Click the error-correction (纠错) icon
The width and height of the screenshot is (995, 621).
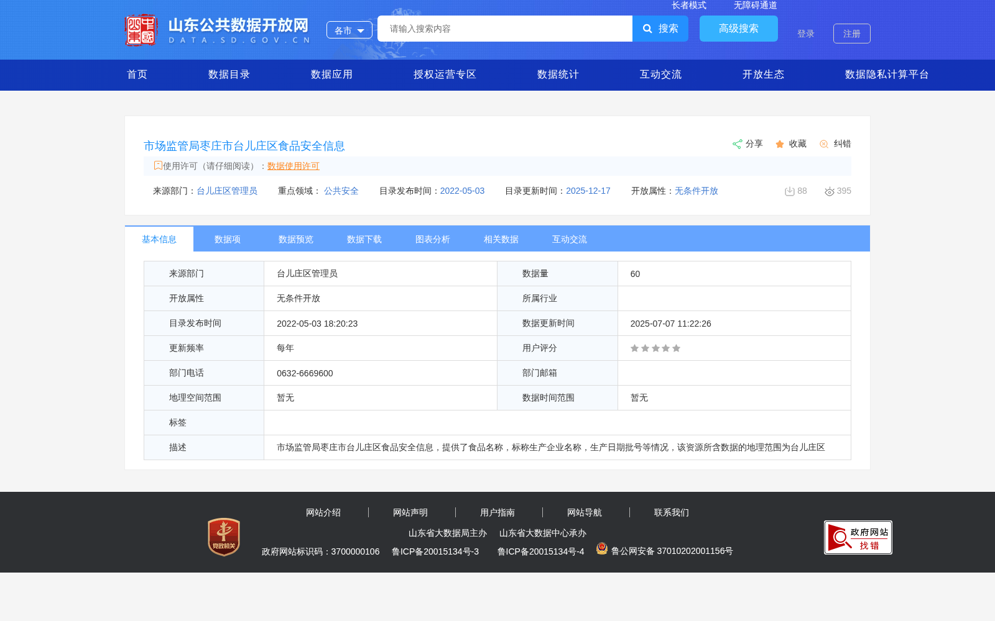824,144
